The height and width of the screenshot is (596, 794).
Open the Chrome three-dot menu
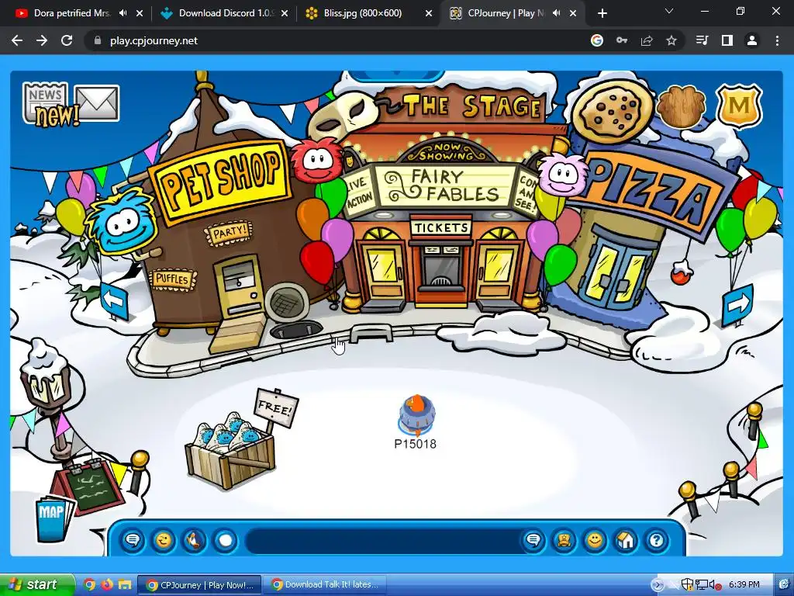pos(777,40)
